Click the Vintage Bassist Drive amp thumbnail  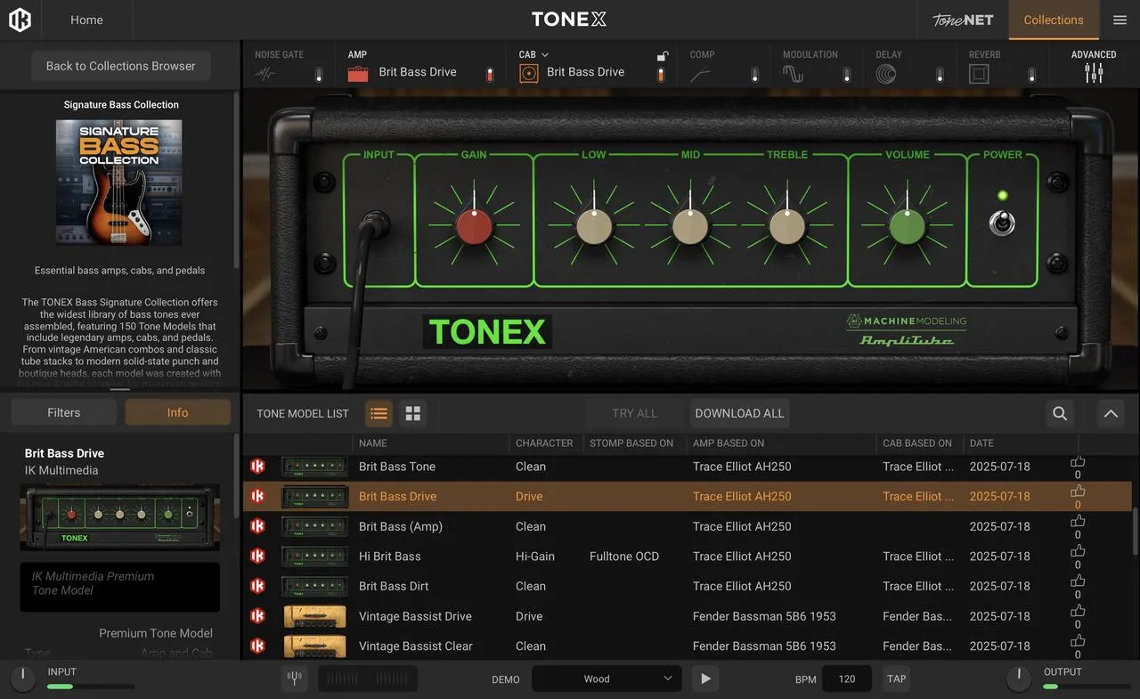click(315, 616)
